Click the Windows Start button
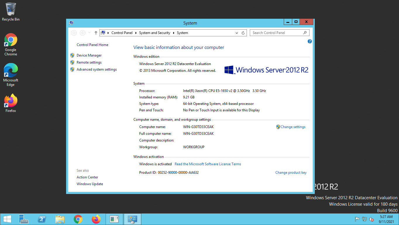Screen dimensions: 399x225 7,219
